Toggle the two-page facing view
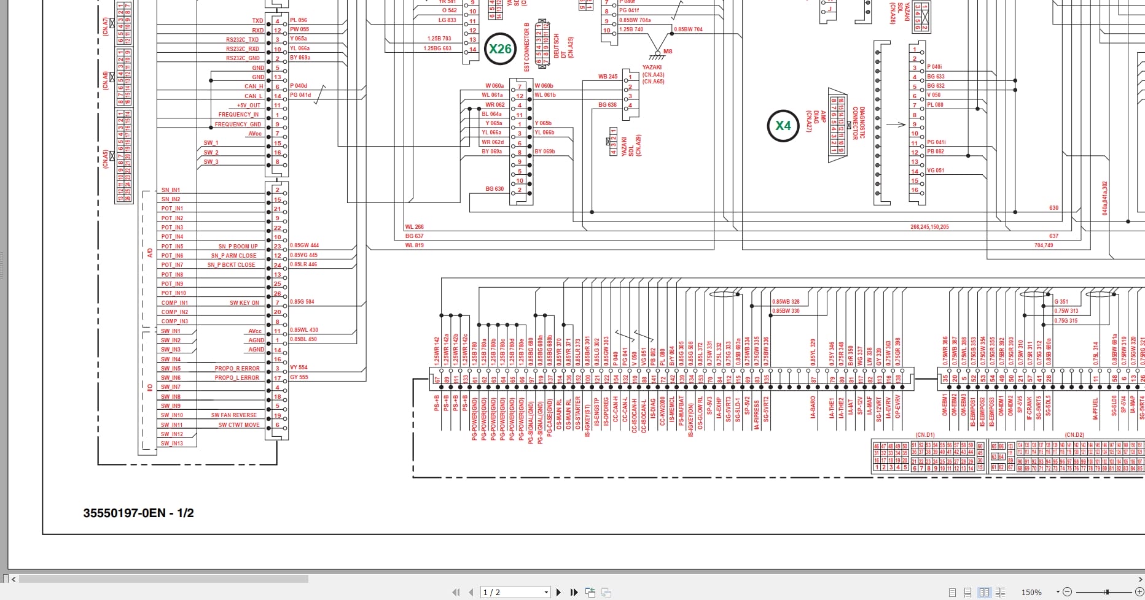 pyautogui.click(x=985, y=591)
